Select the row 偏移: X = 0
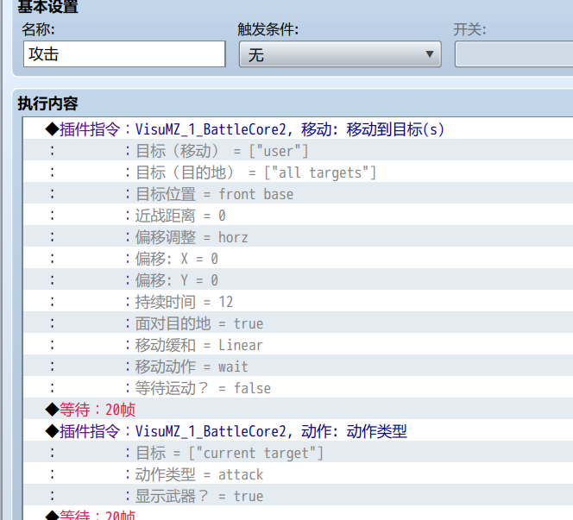This screenshot has width=573, height=520. pos(298,259)
